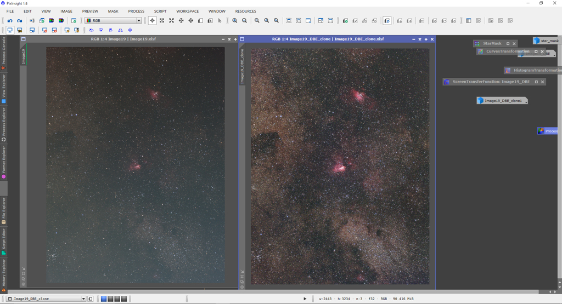Expand the Image19_DBE_clone view selector dropdown

click(x=83, y=299)
